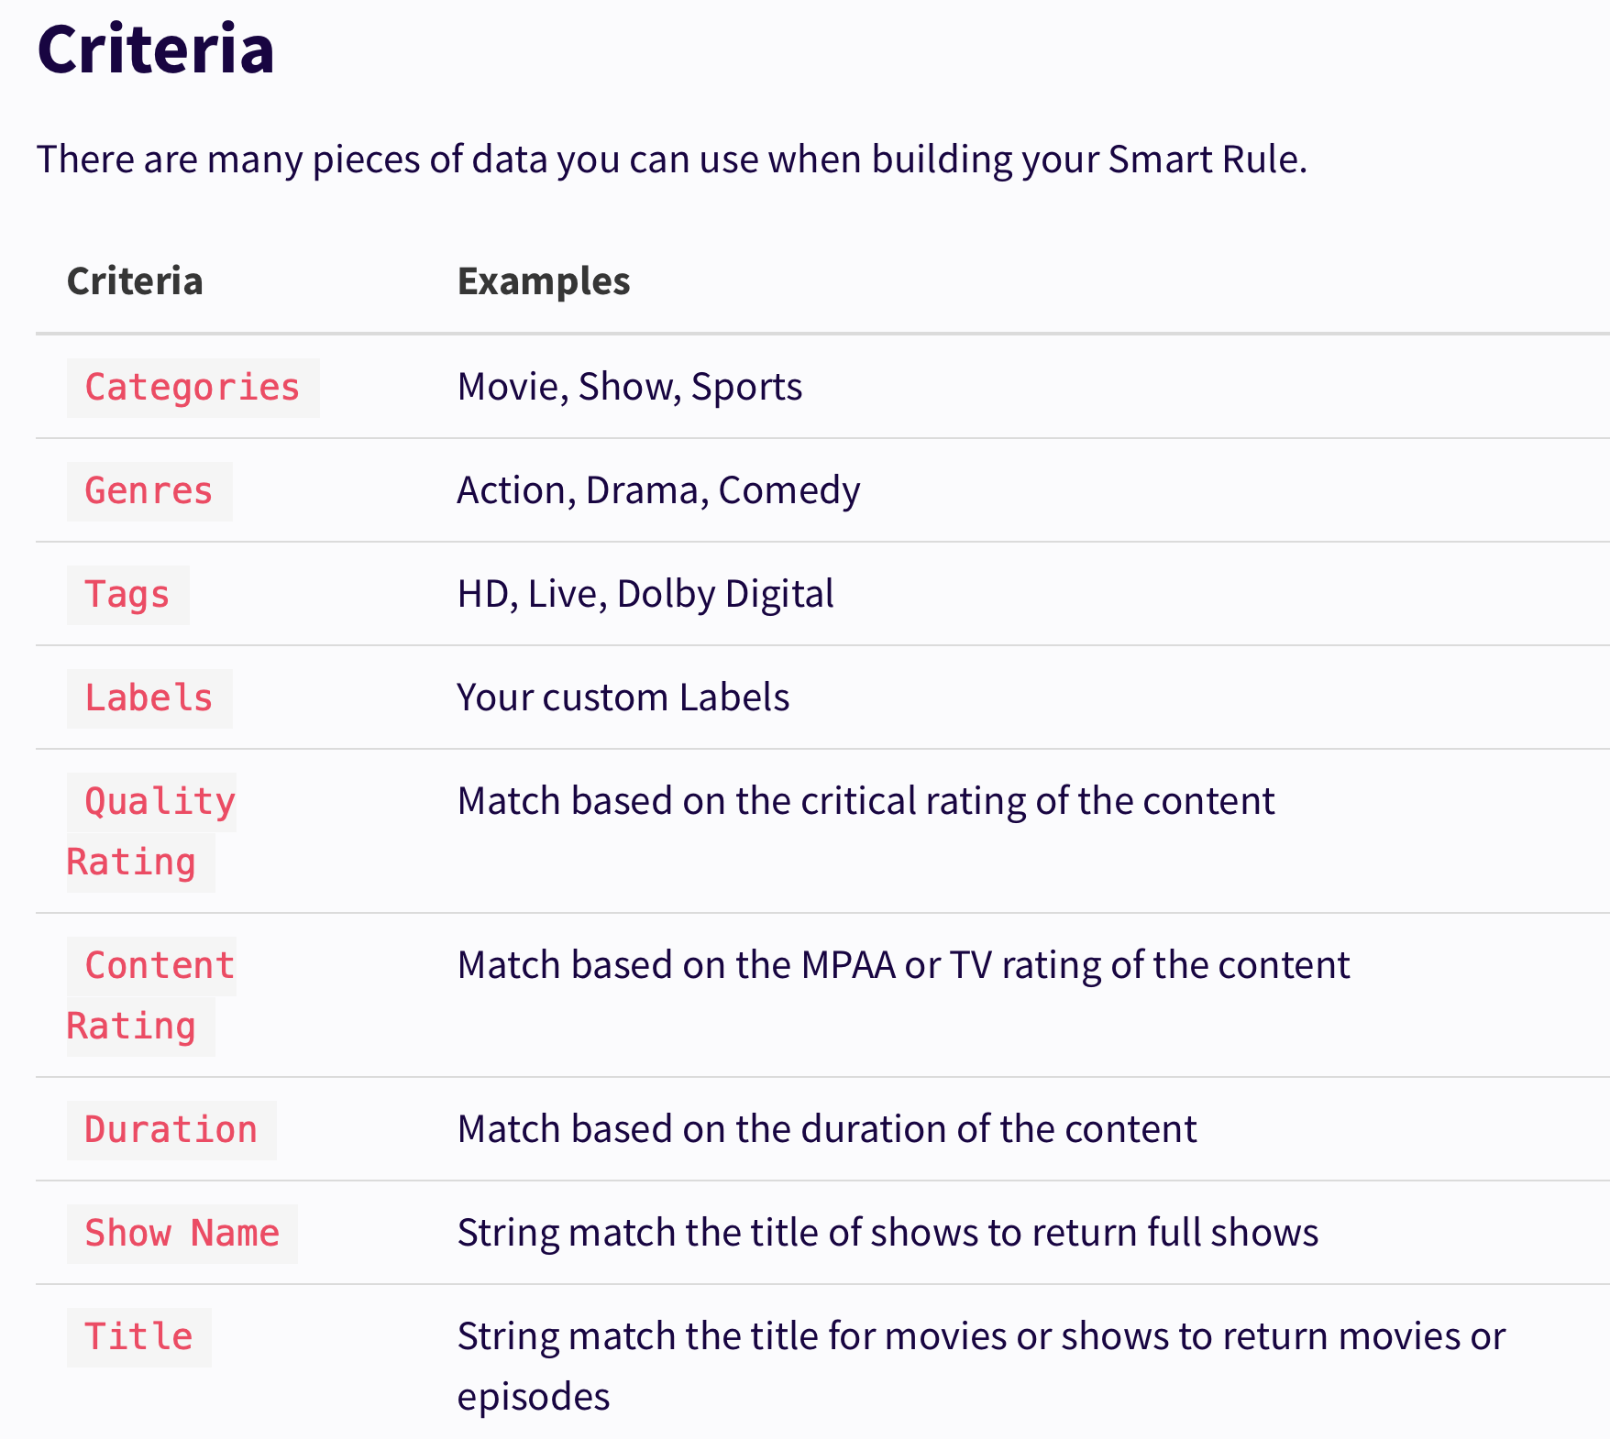This screenshot has width=1610, height=1439.
Task: Select the Quality Rating code label
Action: click(x=151, y=831)
